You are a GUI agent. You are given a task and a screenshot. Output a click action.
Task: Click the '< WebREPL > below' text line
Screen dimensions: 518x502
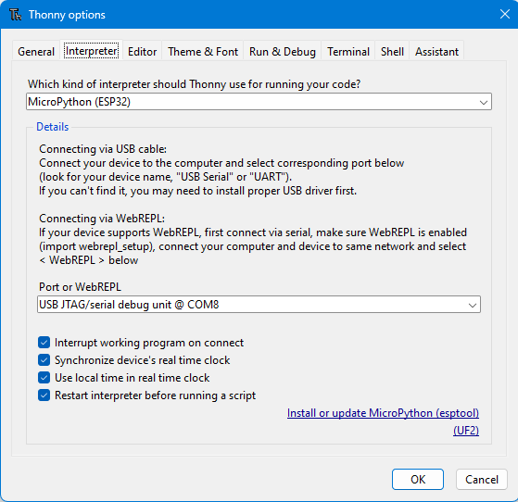[x=89, y=260]
